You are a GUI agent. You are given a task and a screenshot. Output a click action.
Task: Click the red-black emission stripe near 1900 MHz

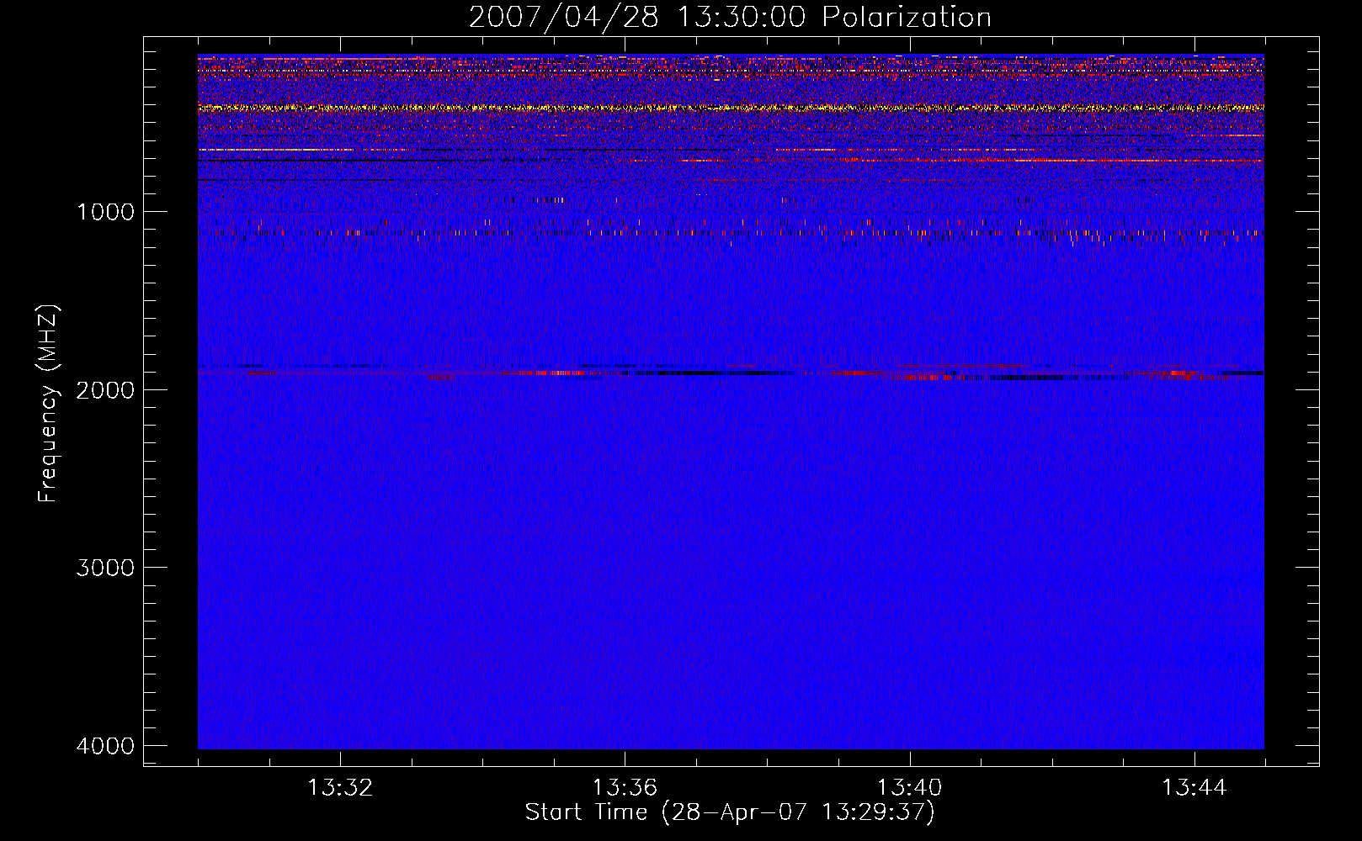[x=731, y=372]
